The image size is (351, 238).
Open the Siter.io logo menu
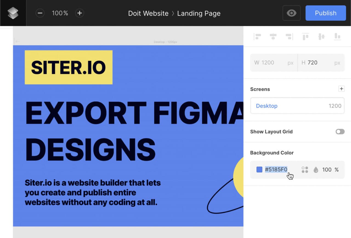13,13
